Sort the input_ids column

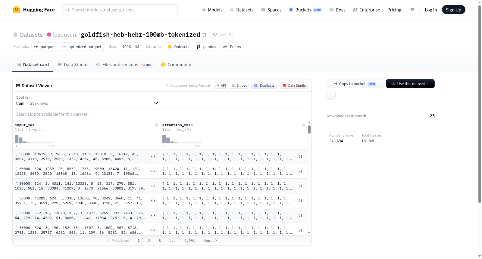(x=156, y=125)
